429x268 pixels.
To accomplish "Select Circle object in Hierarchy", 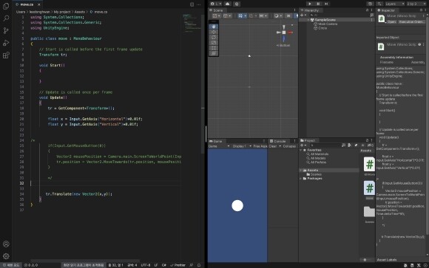I will point(320,28).
